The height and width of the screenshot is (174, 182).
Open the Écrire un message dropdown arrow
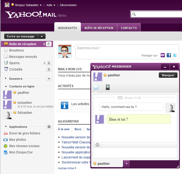point(42,36)
